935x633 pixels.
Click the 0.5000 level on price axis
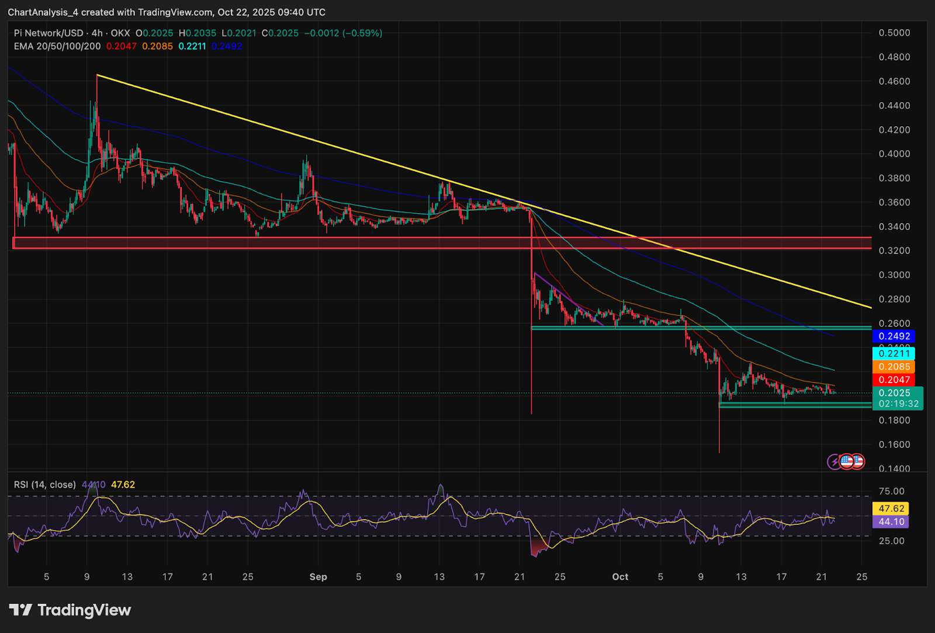point(894,33)
